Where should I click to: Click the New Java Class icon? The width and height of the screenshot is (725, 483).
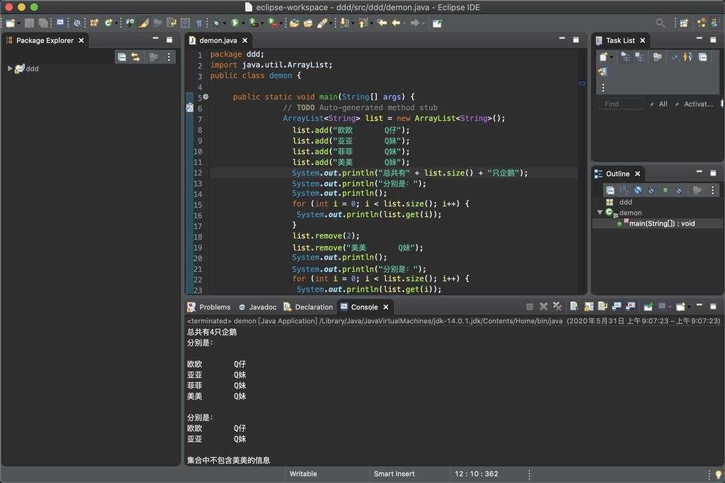coord(108,23)
